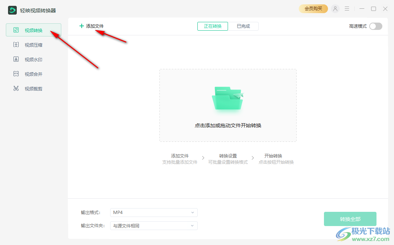Expand the 输出文件夹 dropdown
Screen dimensions: 394x245
point(153,225)
